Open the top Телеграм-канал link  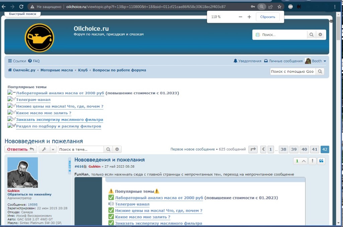[x=33, y=100]
